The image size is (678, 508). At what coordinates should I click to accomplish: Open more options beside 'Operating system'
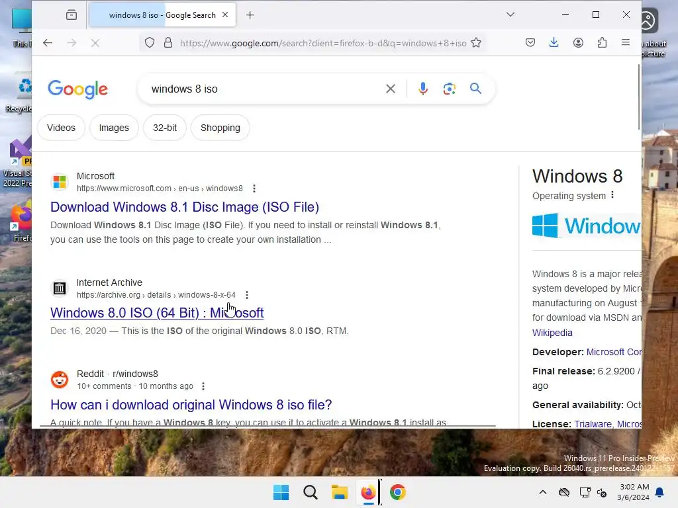pos(612,195)
